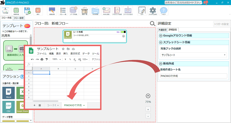Click the all sheets list button
The height and width of the screenshot is (123, 231).
40,105
